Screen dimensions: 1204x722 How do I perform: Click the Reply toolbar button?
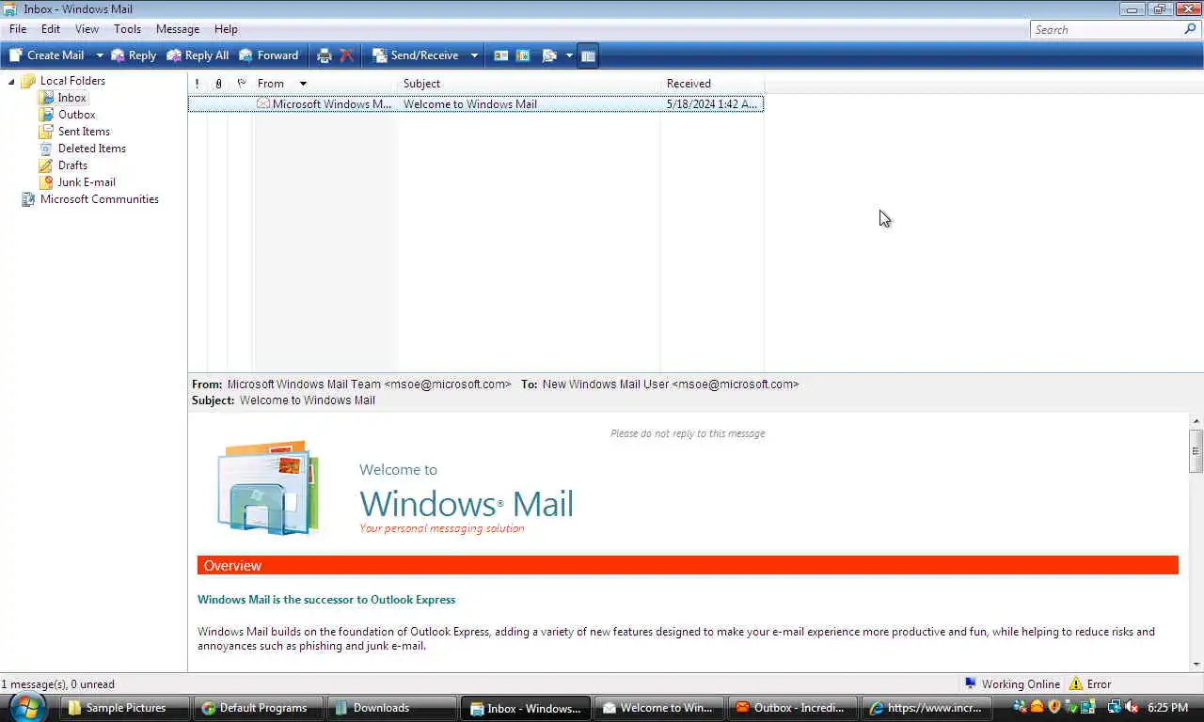point(134,55)
